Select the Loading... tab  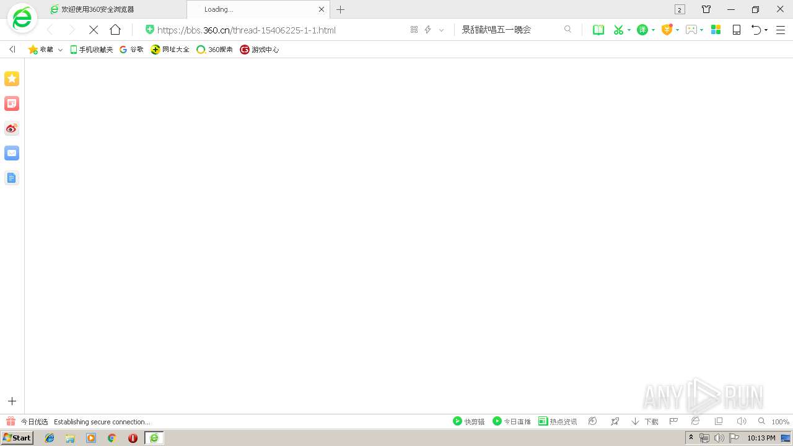click(259, 9)
